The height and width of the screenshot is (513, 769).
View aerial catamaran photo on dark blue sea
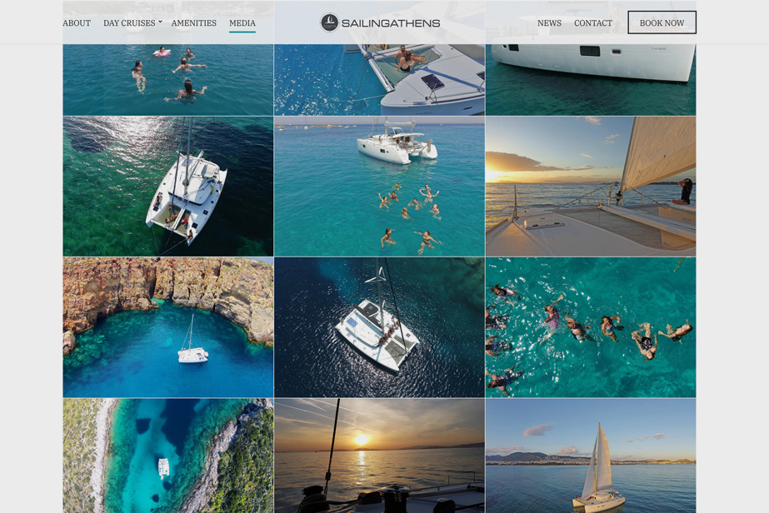[379, 327]
